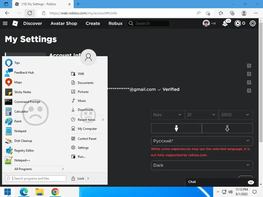
Task: Open the birthday day dropdown 21
Action: 202,115
